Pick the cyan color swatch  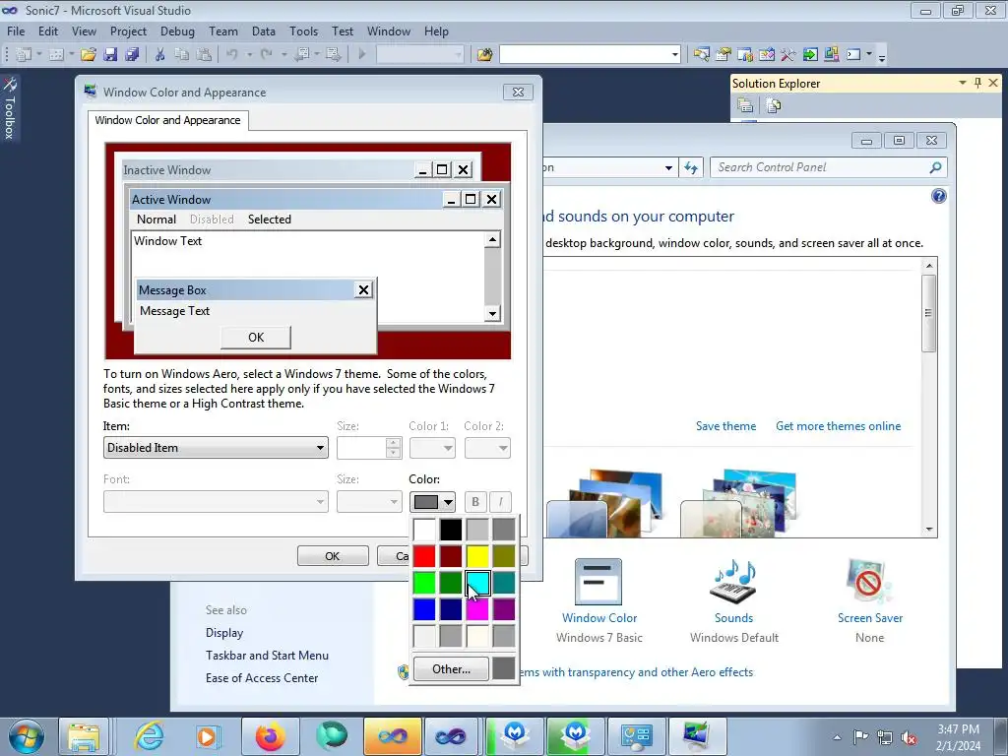(477, 583)
